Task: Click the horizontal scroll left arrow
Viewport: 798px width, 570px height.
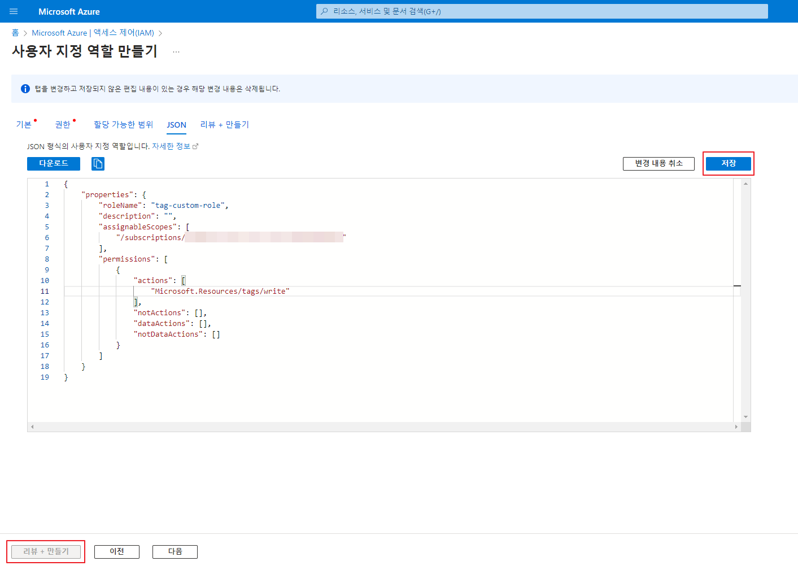Action: pyautogui.click(x=32, y=427)
